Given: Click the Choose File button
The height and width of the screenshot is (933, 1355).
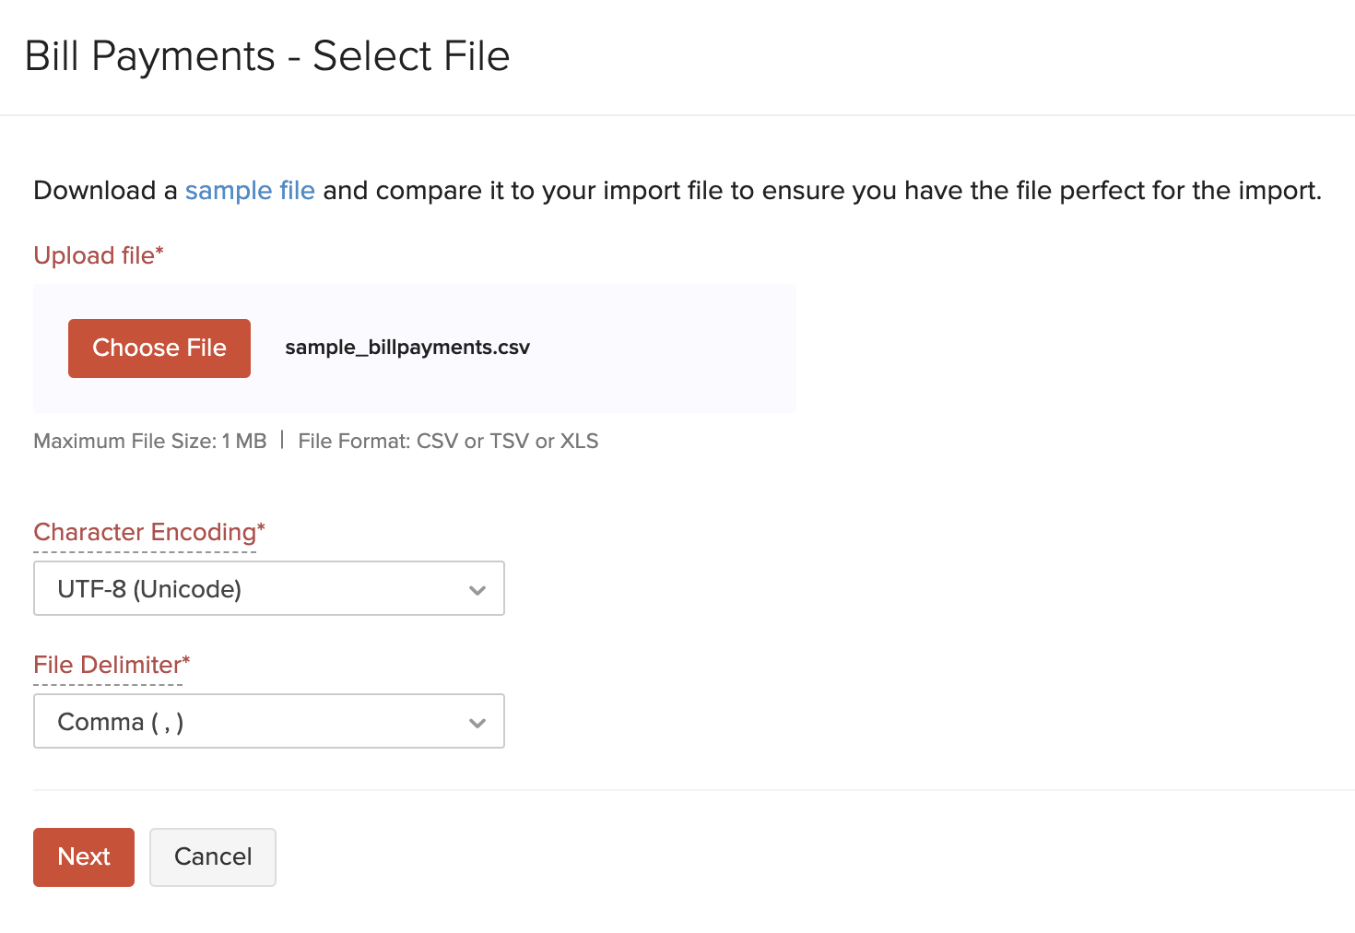Looking at the screenshot, I should (159, 348).
